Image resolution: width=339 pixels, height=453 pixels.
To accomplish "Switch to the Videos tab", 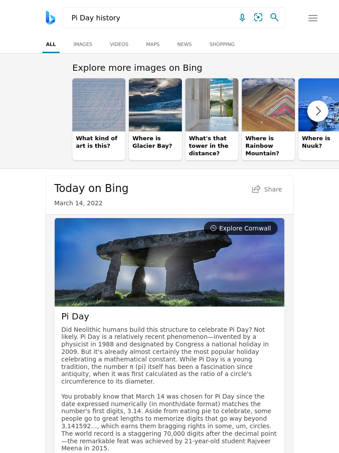I will (x=119, y=44).
